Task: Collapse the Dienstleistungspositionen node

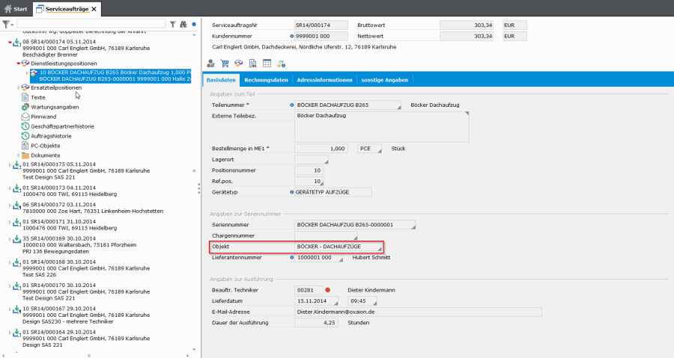Action: click(x=18, y=64)
